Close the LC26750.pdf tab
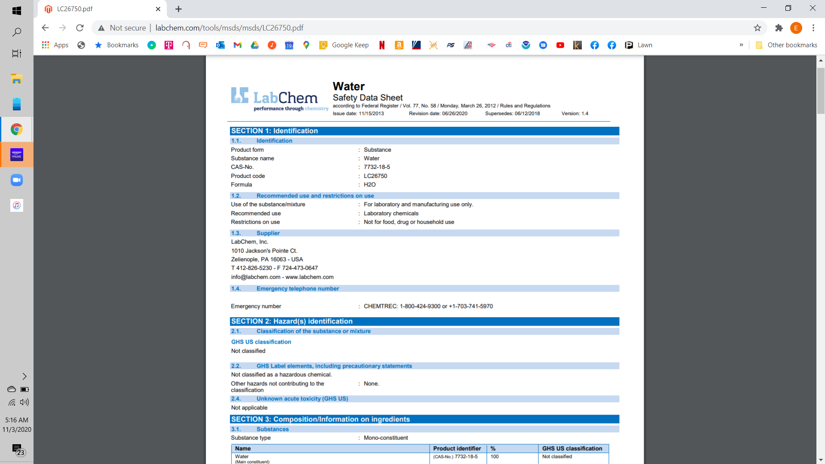The width and height of the screenshot is (825, 464). (x=158, y=9)
